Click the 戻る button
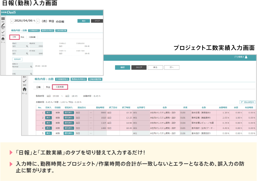Viewport: 257px width, 181px height. (x=155, y=67)
